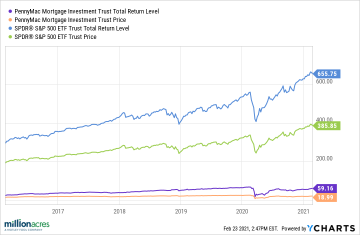The height and width of the screenshot is (235, 360).
Task: Click the 2017 x-axis label
Action: [x=58, y=211]
